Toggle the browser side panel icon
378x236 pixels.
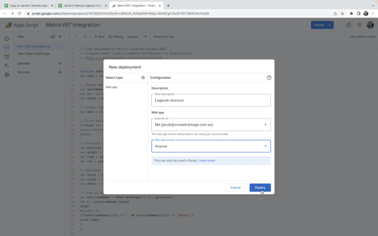click(x=358, y=14)
